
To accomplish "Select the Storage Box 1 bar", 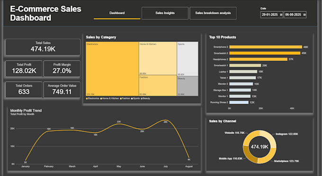I will (240, 90).
